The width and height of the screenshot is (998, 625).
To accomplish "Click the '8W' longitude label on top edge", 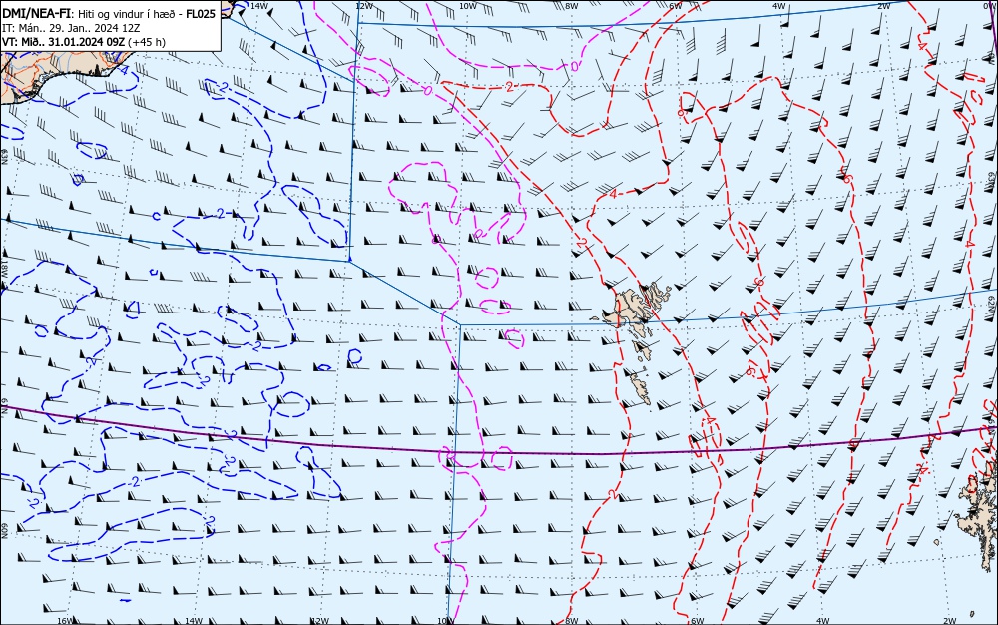I will tap(572, 6).
